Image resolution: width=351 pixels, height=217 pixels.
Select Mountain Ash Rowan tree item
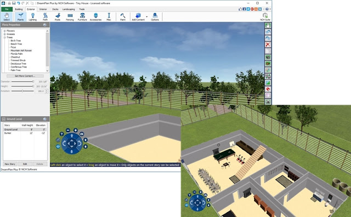click(21, 50)
